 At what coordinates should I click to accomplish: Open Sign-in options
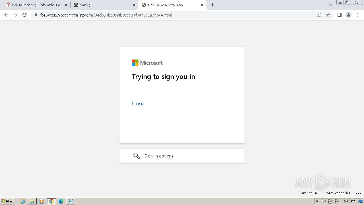click(182, 156)
